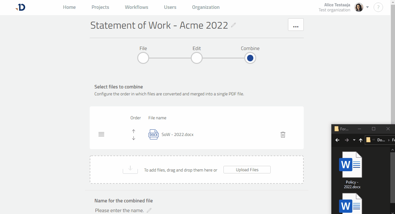The image size is (395, 214).
Task: Delete SoW - 2022.docx using trash icon
Action: click(x=283, y=135)
